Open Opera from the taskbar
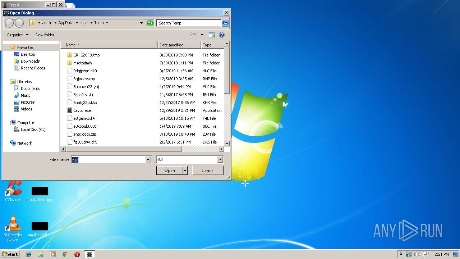Viewport: 460px width, 259px height. (77, 254)
